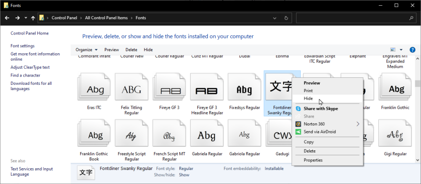Open recent locations dropdown arrow
The image size is (421, 184).
pos(26,18)
